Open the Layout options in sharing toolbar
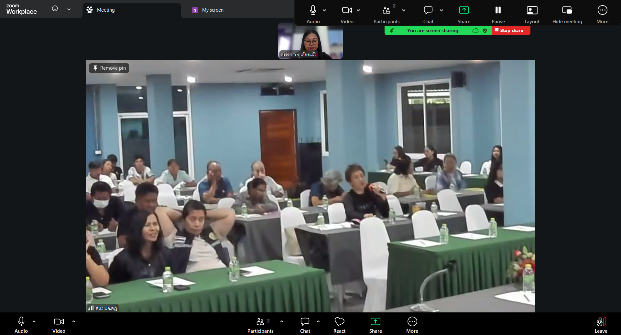The image size is (621, 335). click(532, 14)
